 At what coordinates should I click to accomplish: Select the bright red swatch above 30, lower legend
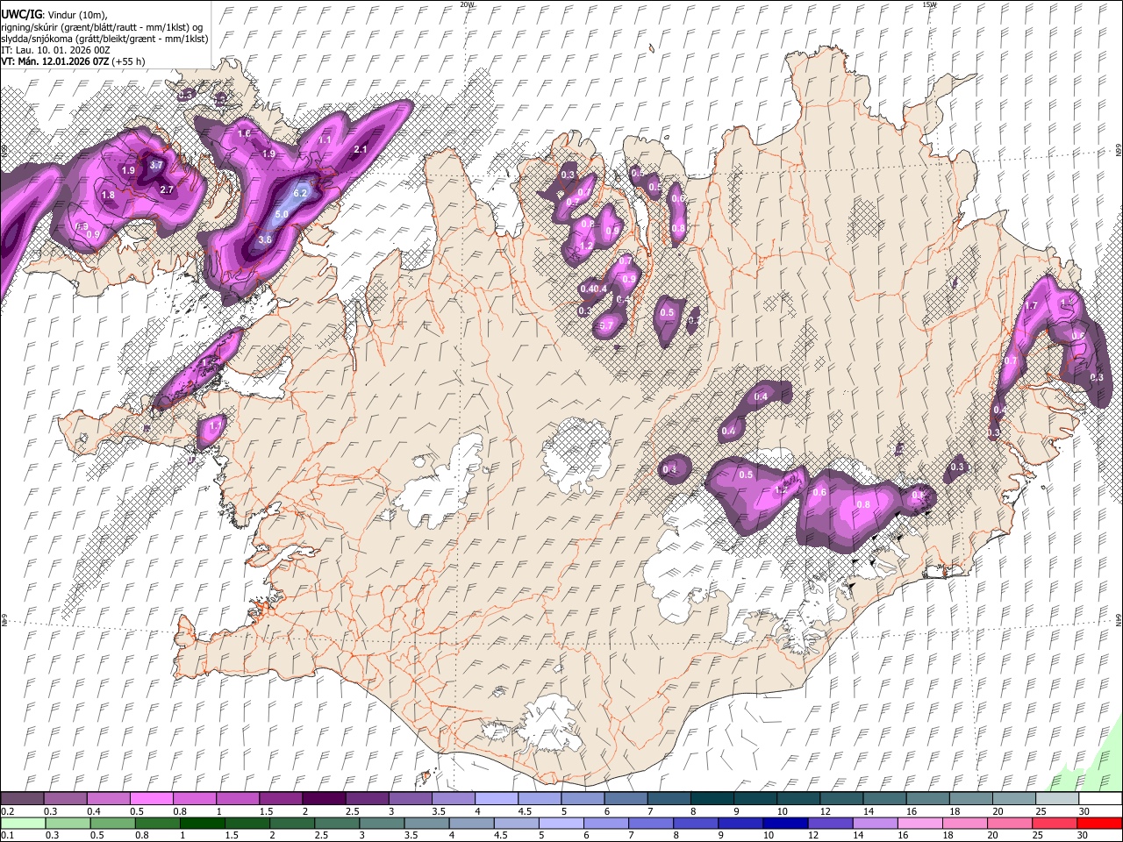click(1099, 823)
